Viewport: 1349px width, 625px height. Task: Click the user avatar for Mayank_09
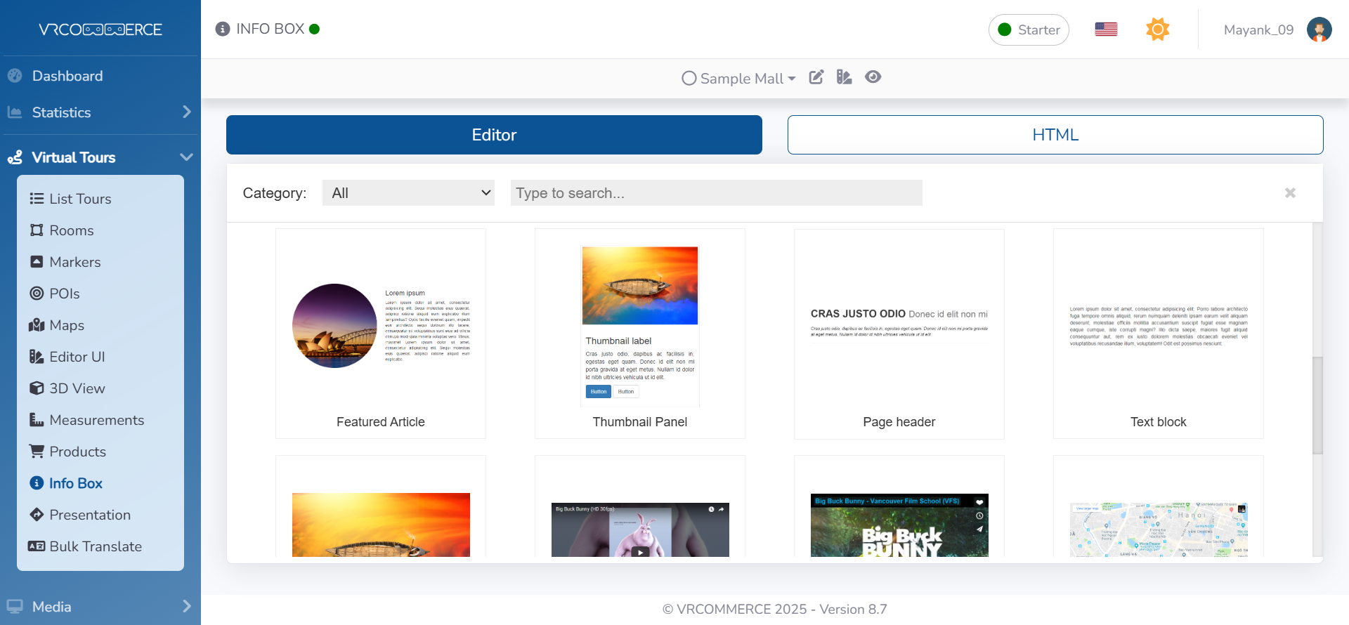tap(1319, 29)
